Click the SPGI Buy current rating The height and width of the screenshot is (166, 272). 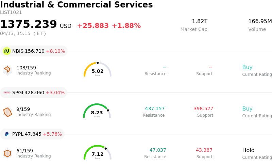tap(247, 109)
